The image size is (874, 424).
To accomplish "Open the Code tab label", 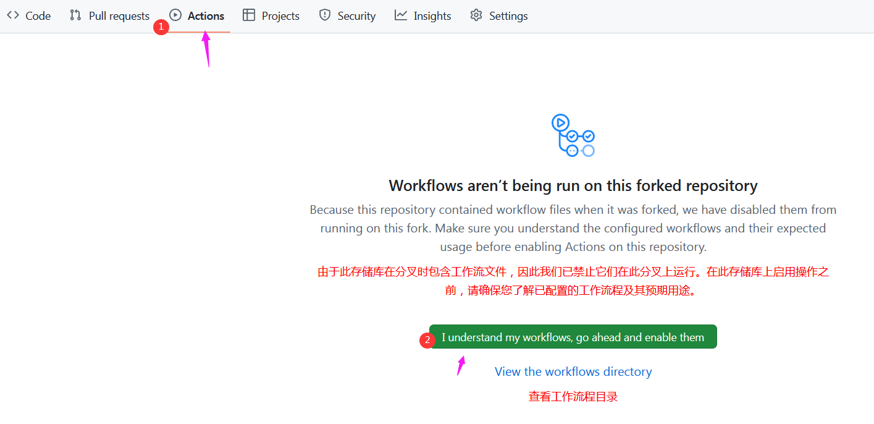I will click(38, 16).
